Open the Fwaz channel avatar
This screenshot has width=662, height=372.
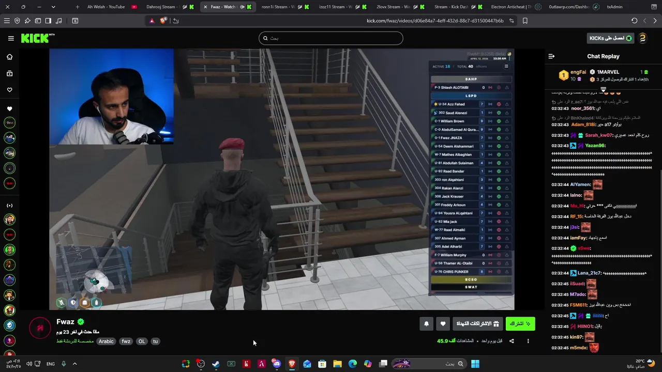coord(40,329)
